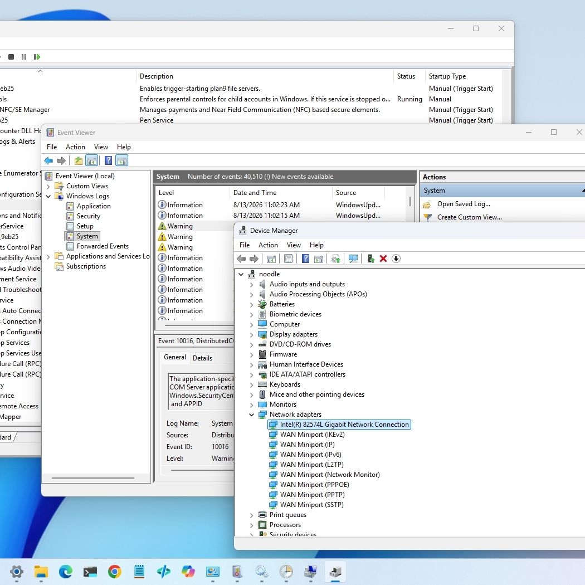Open the Action menu in Device Manager
This screenshot has width=585, height=585.
coord(268,245)
